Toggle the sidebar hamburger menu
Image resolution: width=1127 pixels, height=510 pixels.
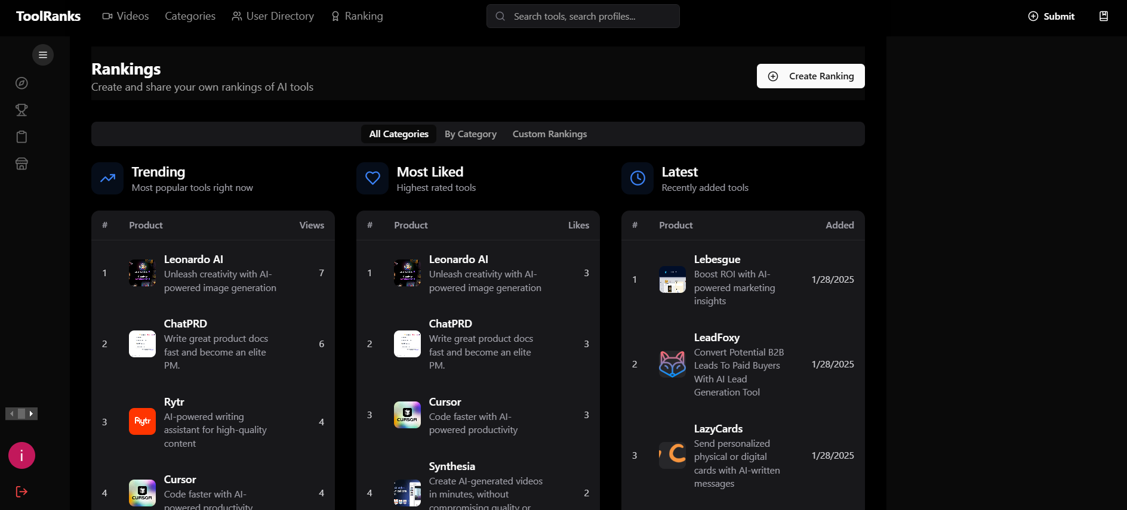click(43, 55)
